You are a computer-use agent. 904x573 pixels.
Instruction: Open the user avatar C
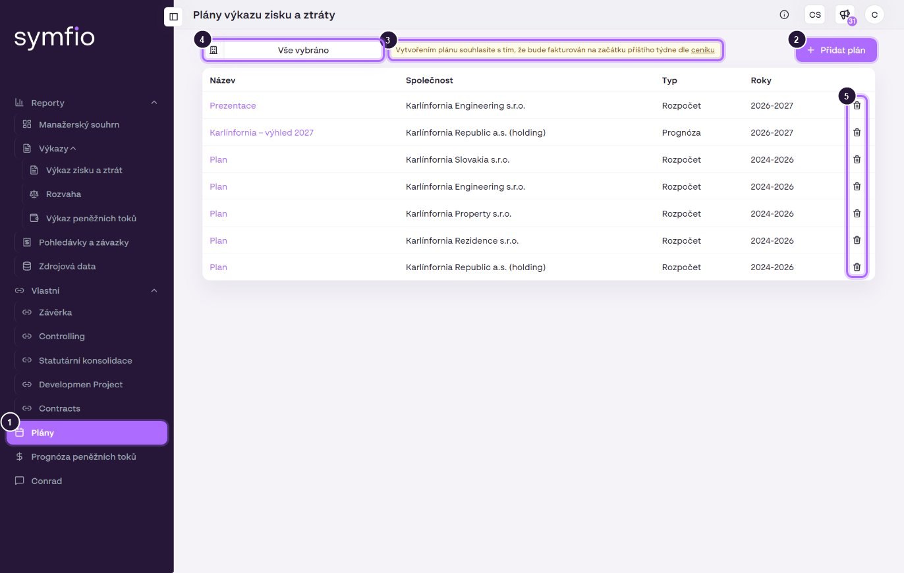click(874, 14)
